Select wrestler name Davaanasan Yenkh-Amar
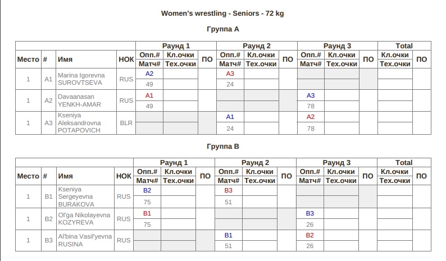 tap(79, 100)
